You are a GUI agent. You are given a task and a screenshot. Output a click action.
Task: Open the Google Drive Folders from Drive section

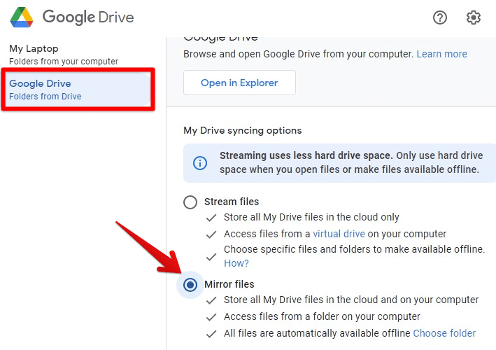point(76,90)
